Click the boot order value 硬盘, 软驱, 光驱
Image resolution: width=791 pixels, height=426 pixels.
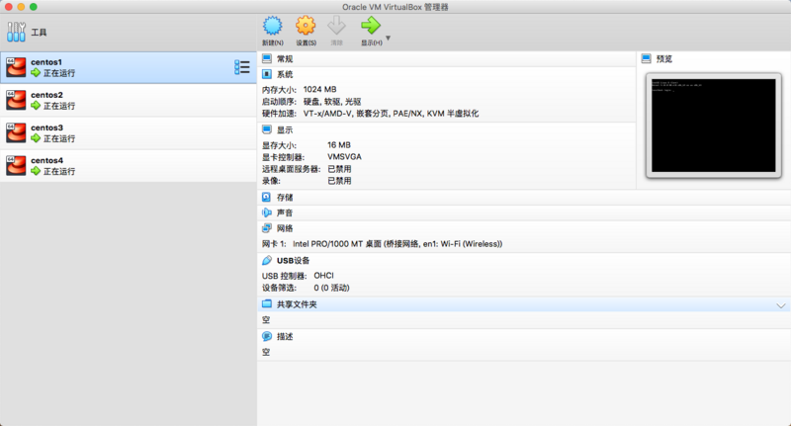coord(332,102)
